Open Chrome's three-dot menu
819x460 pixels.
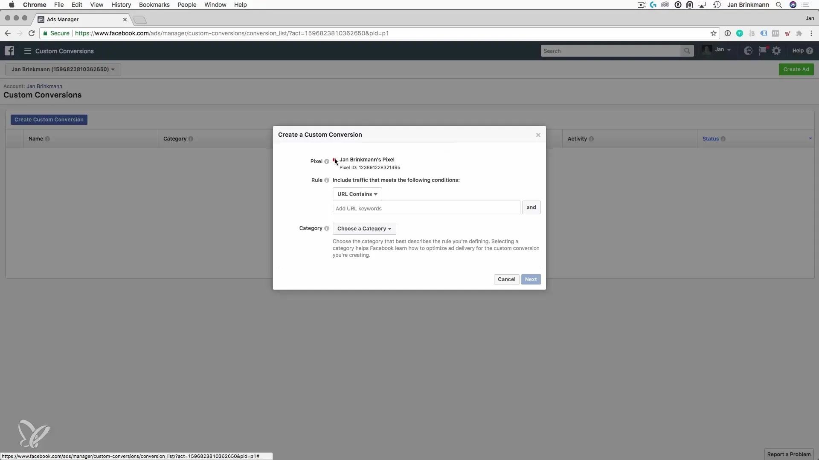tap(811, 33)
